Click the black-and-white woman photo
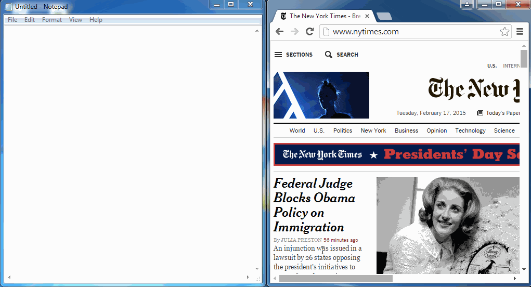Image resolution: width=531 pixels, height=287 pixels. pyautogui.click(x=448, y=225)
